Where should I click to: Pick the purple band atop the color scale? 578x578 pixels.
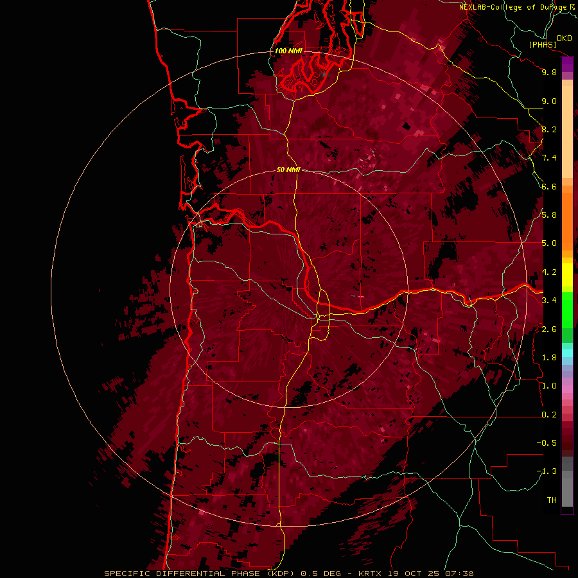pos(567,64)
